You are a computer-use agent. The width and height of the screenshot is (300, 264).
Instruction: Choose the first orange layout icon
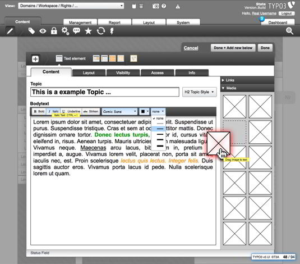96,58
